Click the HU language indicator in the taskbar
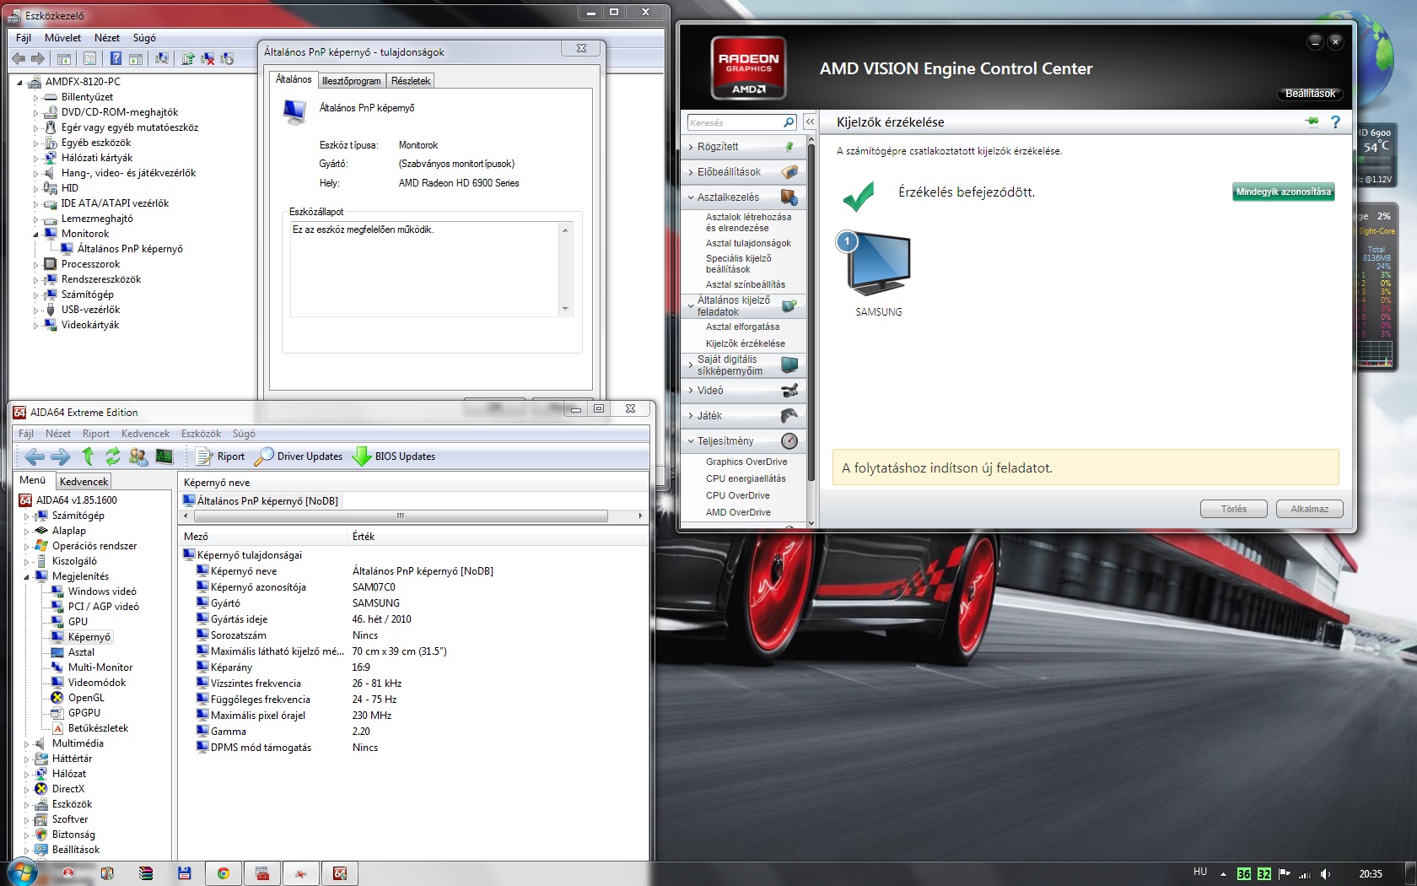Screen dimensions: 1417x886 (x=1200, y=872)
